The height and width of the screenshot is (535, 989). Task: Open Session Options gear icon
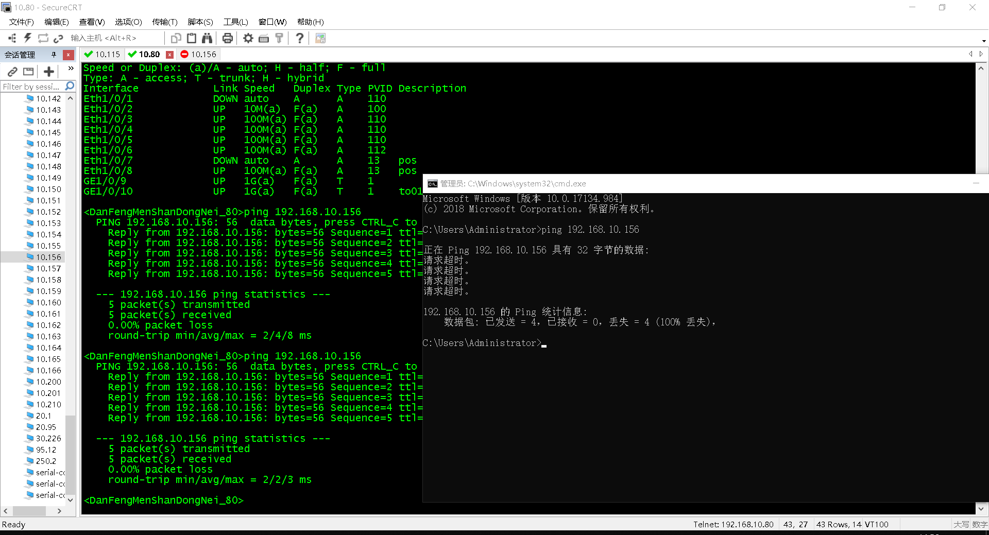tap(248, 38)
